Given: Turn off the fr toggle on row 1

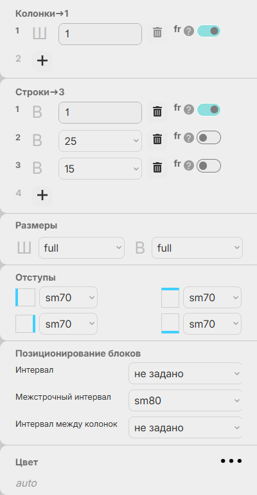Looking at the screenshot, I should pyautogui.click(x=209, y=110).
